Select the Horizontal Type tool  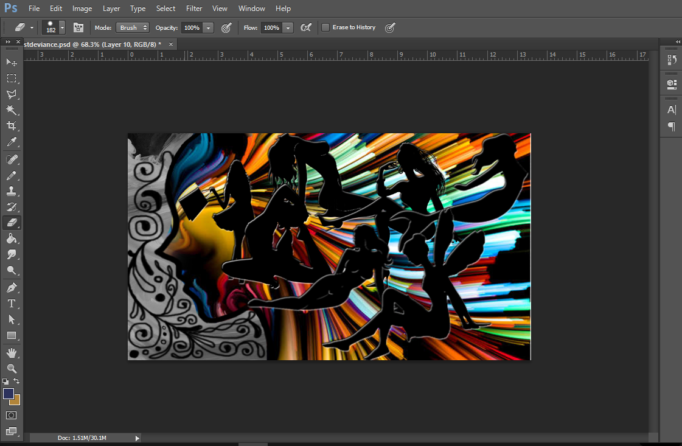point(12,303)
